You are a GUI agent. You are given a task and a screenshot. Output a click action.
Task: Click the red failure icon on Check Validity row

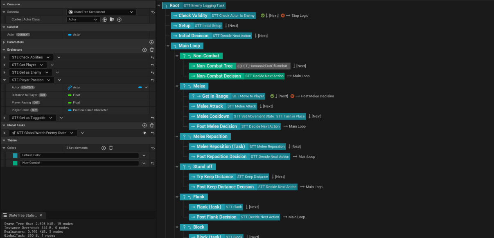283,16
